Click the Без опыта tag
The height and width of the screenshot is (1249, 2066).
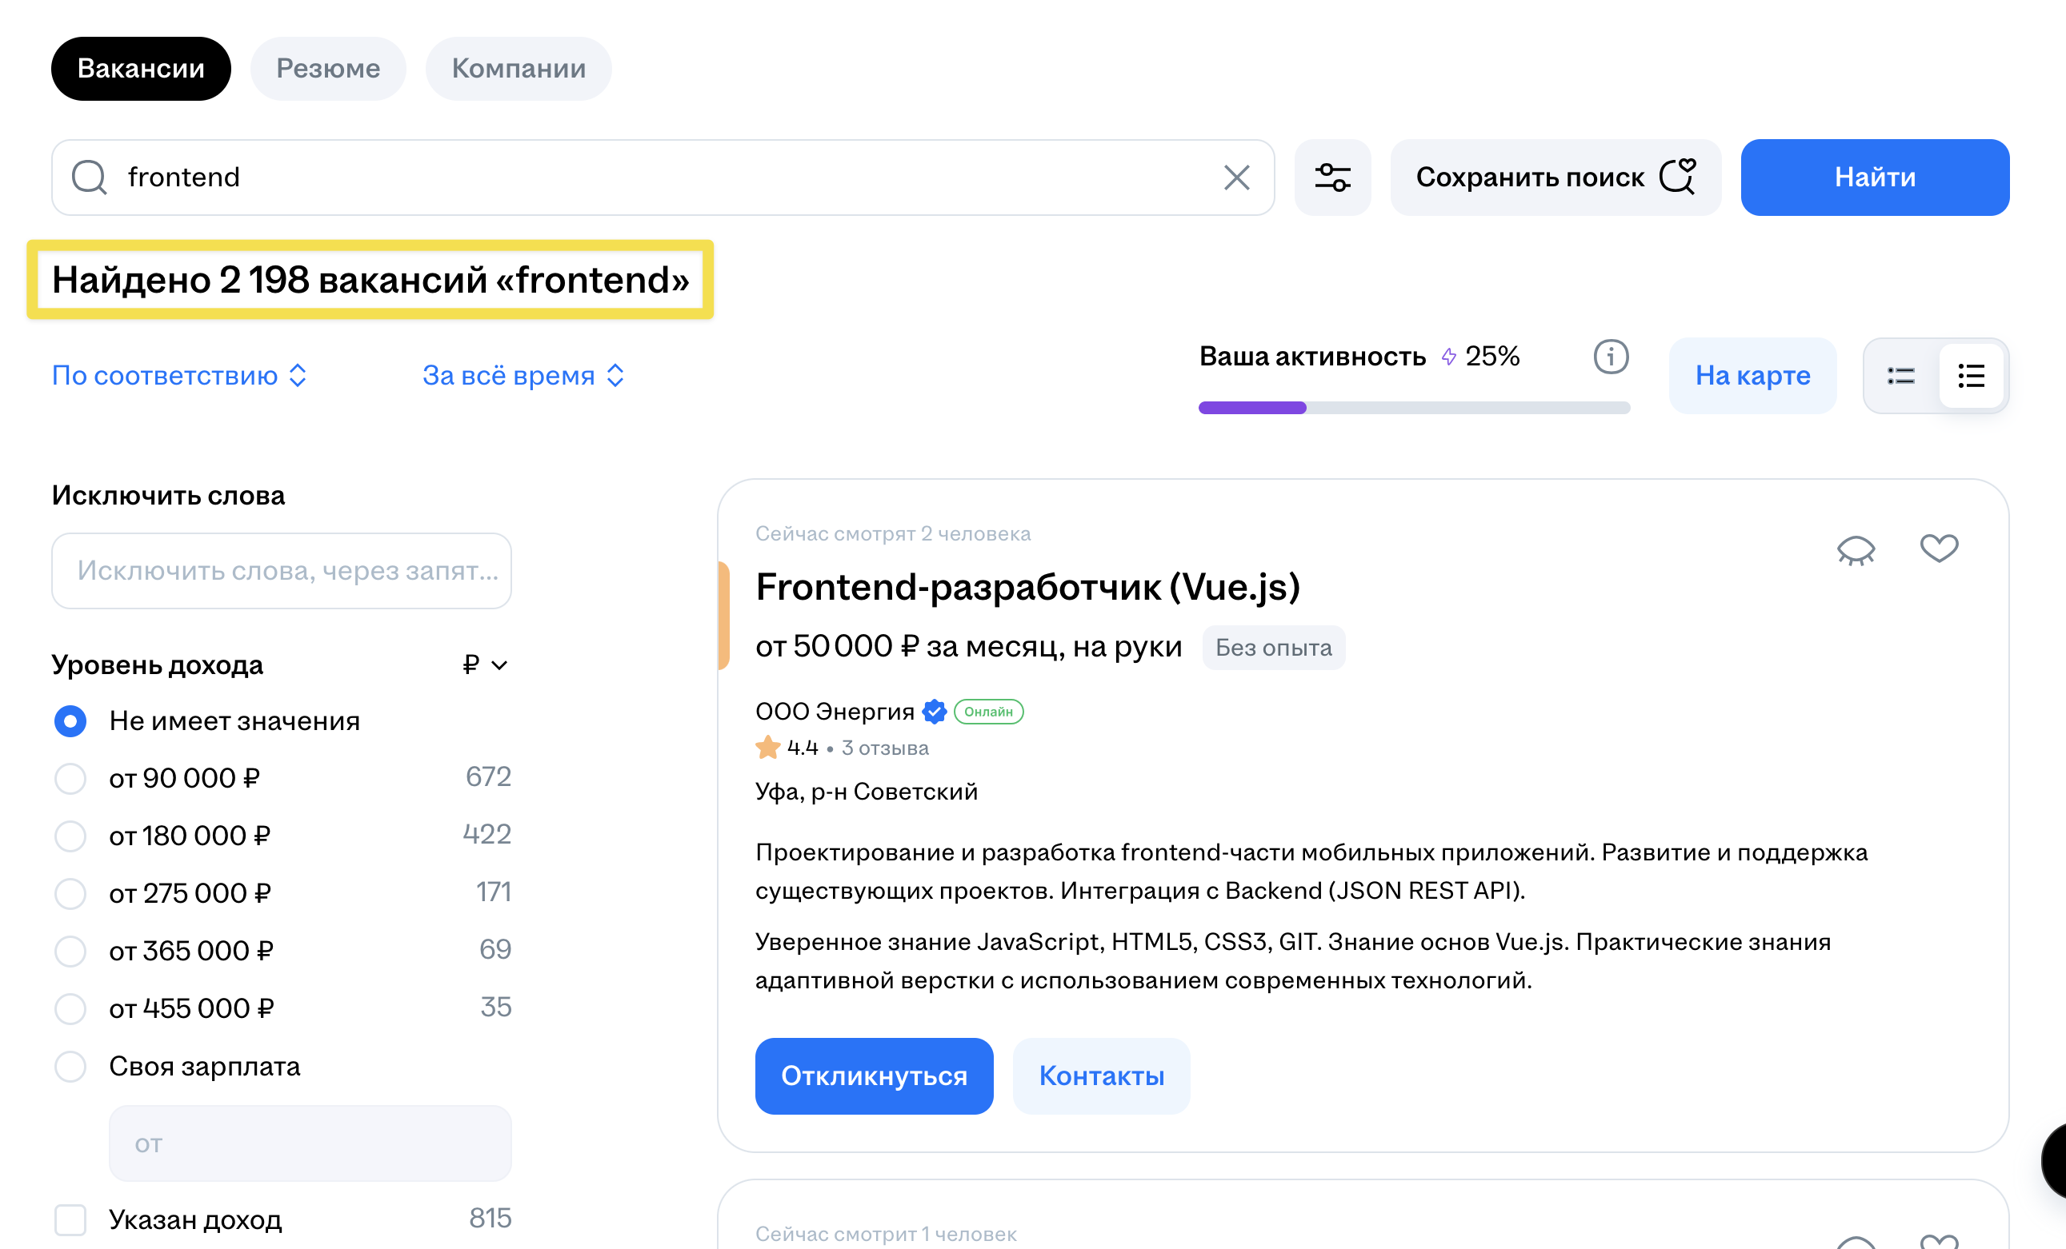click(1273, 648)
